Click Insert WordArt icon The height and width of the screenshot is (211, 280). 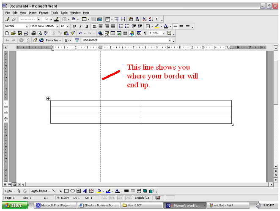(85, 191)
